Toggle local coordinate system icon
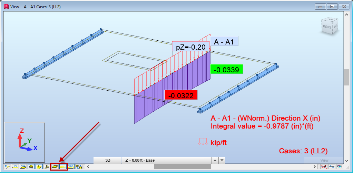The width and height of the screenshot is (353, 173). tap(47, 167)
